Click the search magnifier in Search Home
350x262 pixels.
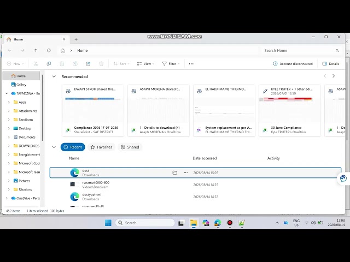coord(337,51)
